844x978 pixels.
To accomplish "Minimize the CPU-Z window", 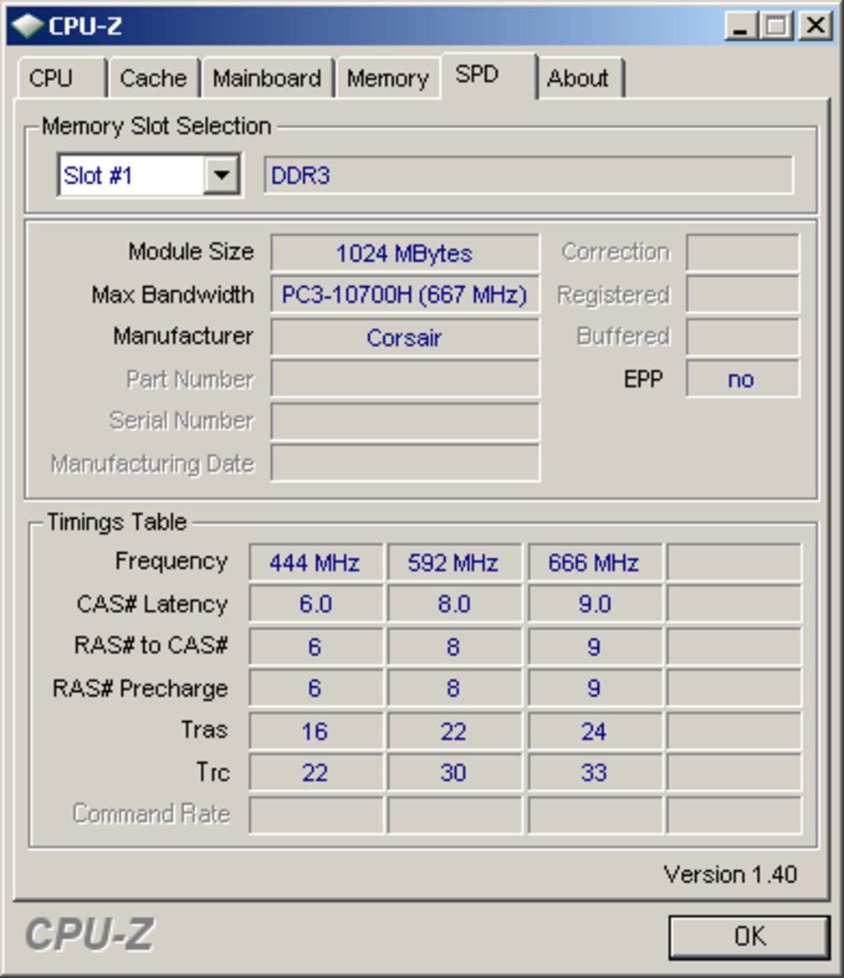I will (x=740, y=26).
